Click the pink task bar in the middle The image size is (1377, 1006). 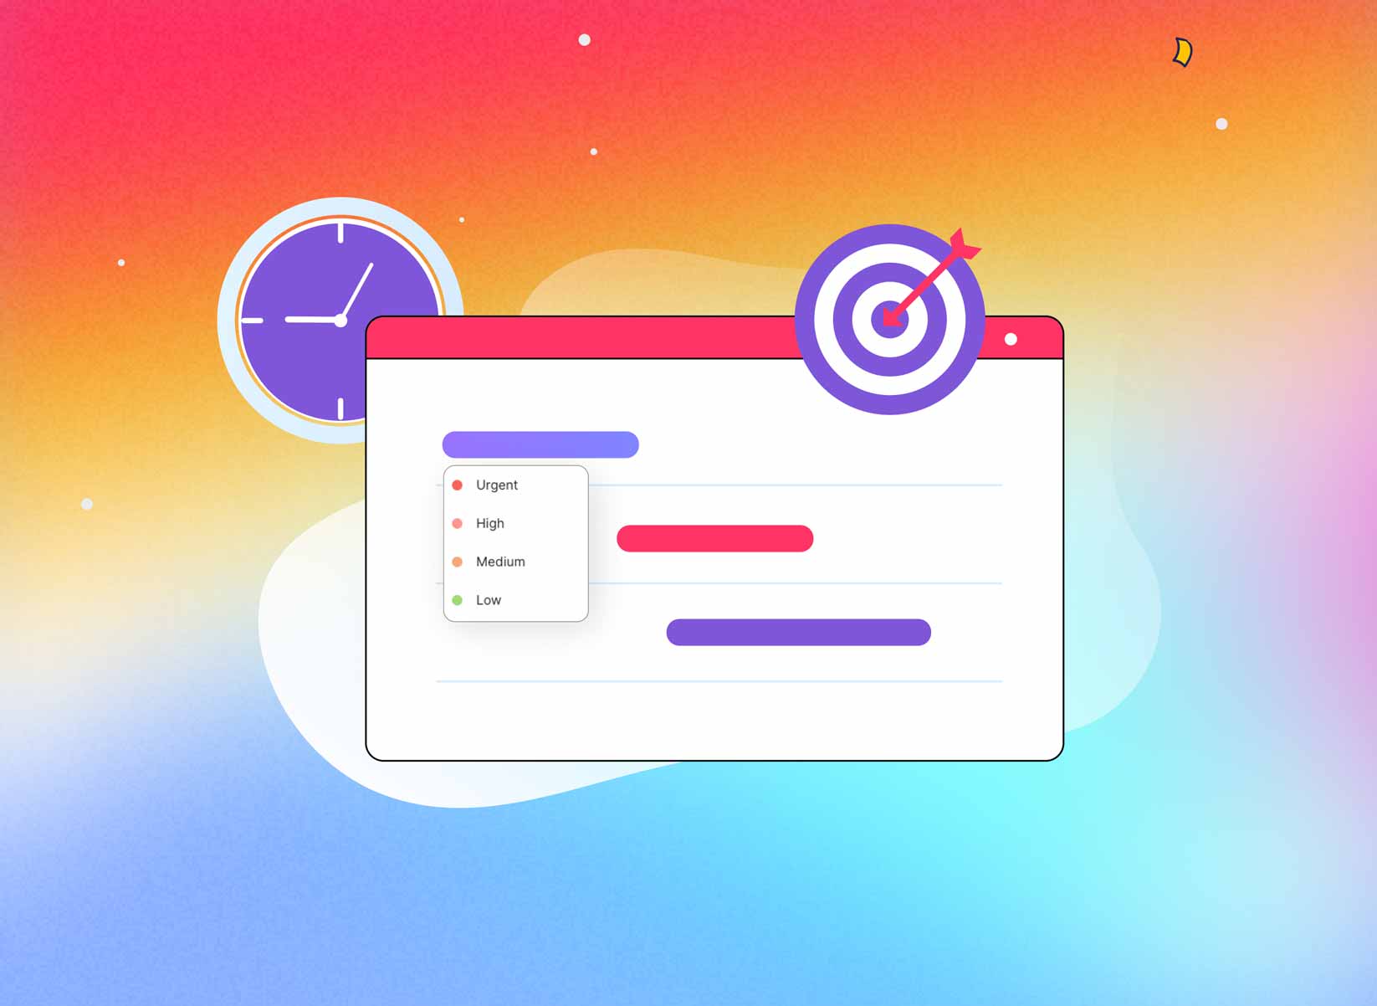point(714,538)
